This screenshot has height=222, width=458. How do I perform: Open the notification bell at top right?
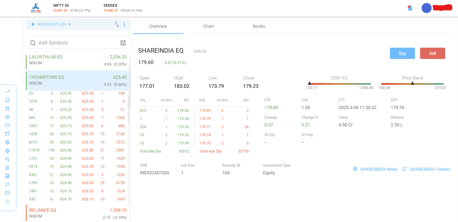410,8
